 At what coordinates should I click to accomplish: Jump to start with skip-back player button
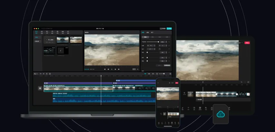[105, 69]
